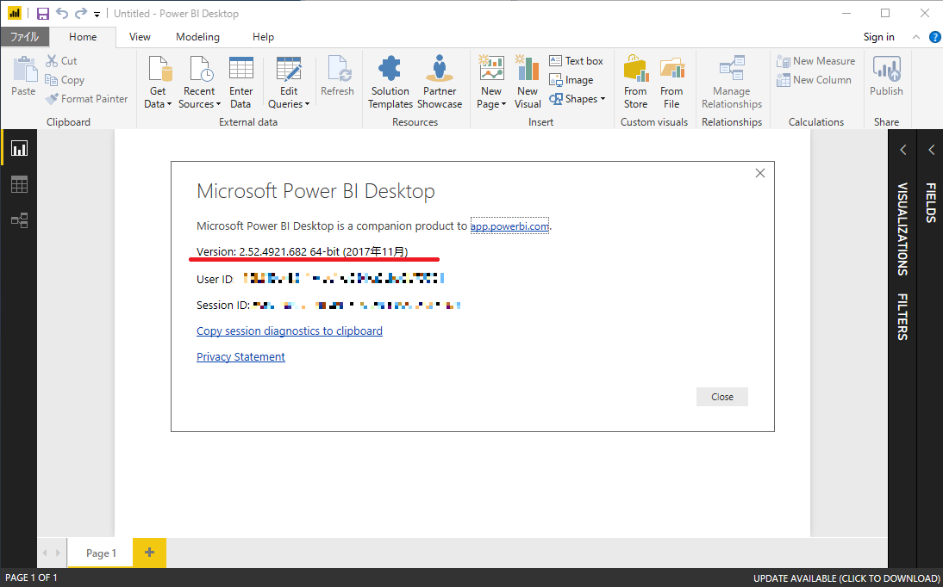Open the Help ribbon tab
The image size is (943, 587).
pos(263,37)
